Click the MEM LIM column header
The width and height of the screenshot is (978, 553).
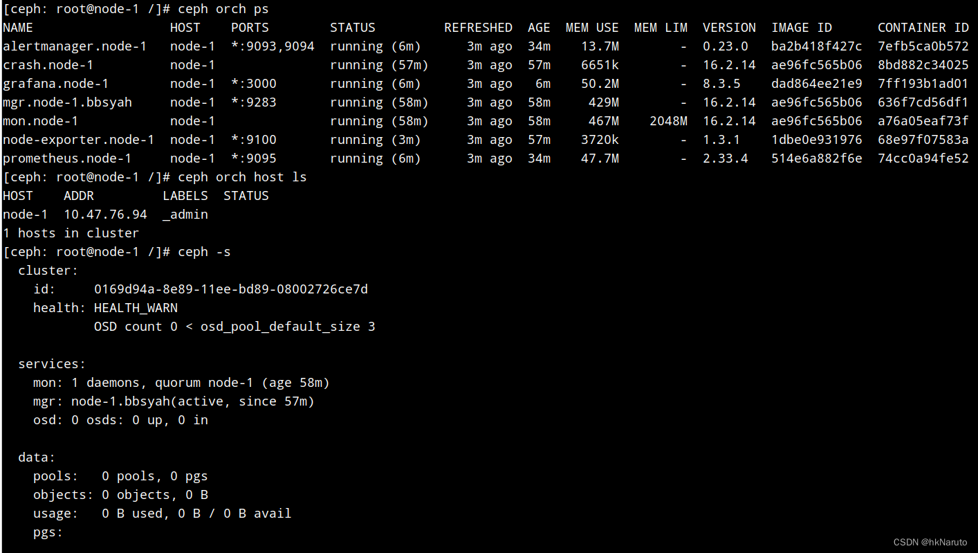661,28
